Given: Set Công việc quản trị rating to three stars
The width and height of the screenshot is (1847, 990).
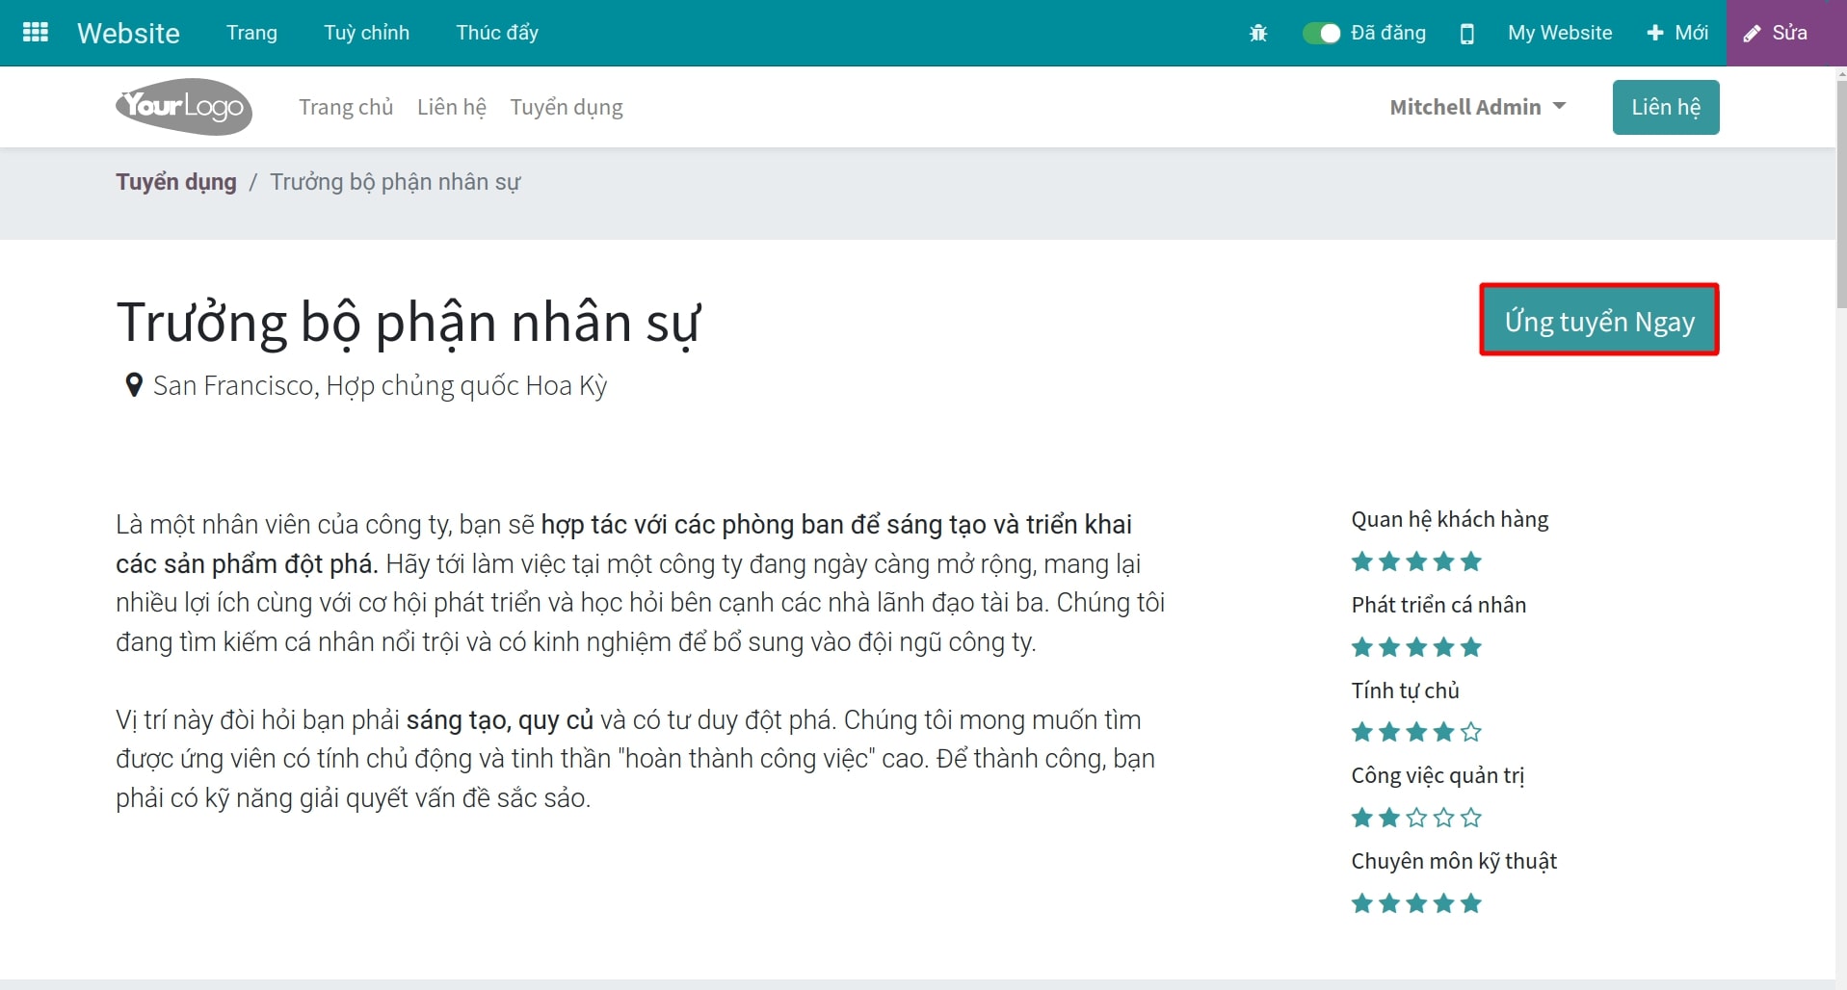Looking at the screenshot, I should click(1416, 817).
